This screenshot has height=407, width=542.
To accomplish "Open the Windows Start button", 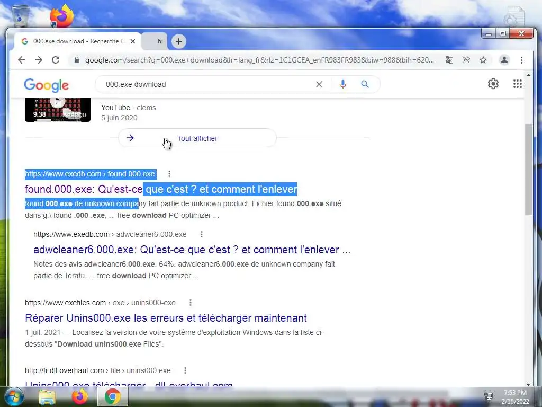I will tap(14, 397).
